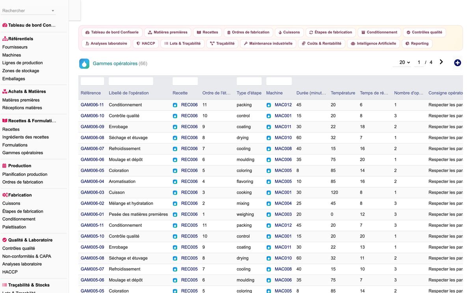
Task: Sort by Température column header
Action: pos(343,93)
